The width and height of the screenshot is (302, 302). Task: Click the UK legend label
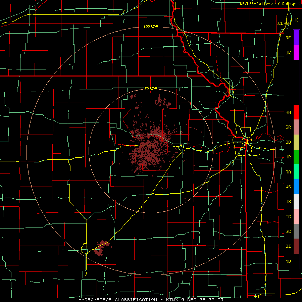click(x=288, y=53)
